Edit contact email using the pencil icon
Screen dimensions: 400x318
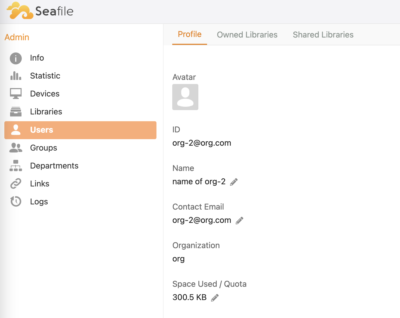pyautogui.click(x=239, y=220)
